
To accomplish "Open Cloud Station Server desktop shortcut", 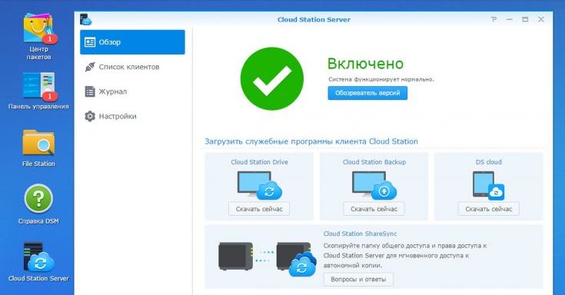I will point(38,262).
